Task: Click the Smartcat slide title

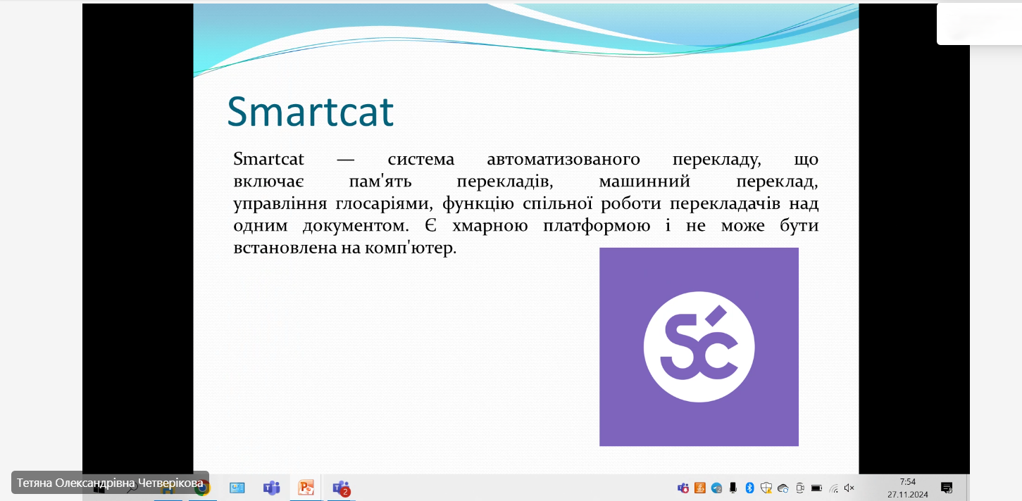Action: click(x=310, y=111)
